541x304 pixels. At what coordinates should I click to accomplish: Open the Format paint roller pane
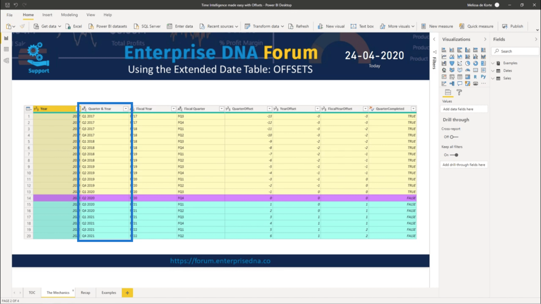[x=459, y=92]
